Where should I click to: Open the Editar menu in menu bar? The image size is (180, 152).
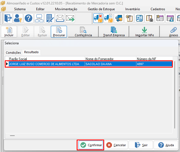(x=40, y=9)
